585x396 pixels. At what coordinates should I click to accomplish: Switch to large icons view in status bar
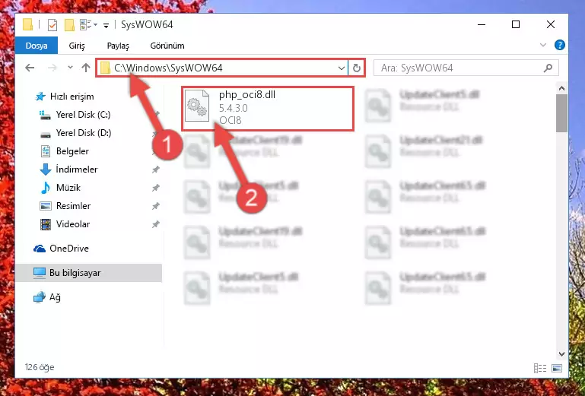tap(557, 369)
